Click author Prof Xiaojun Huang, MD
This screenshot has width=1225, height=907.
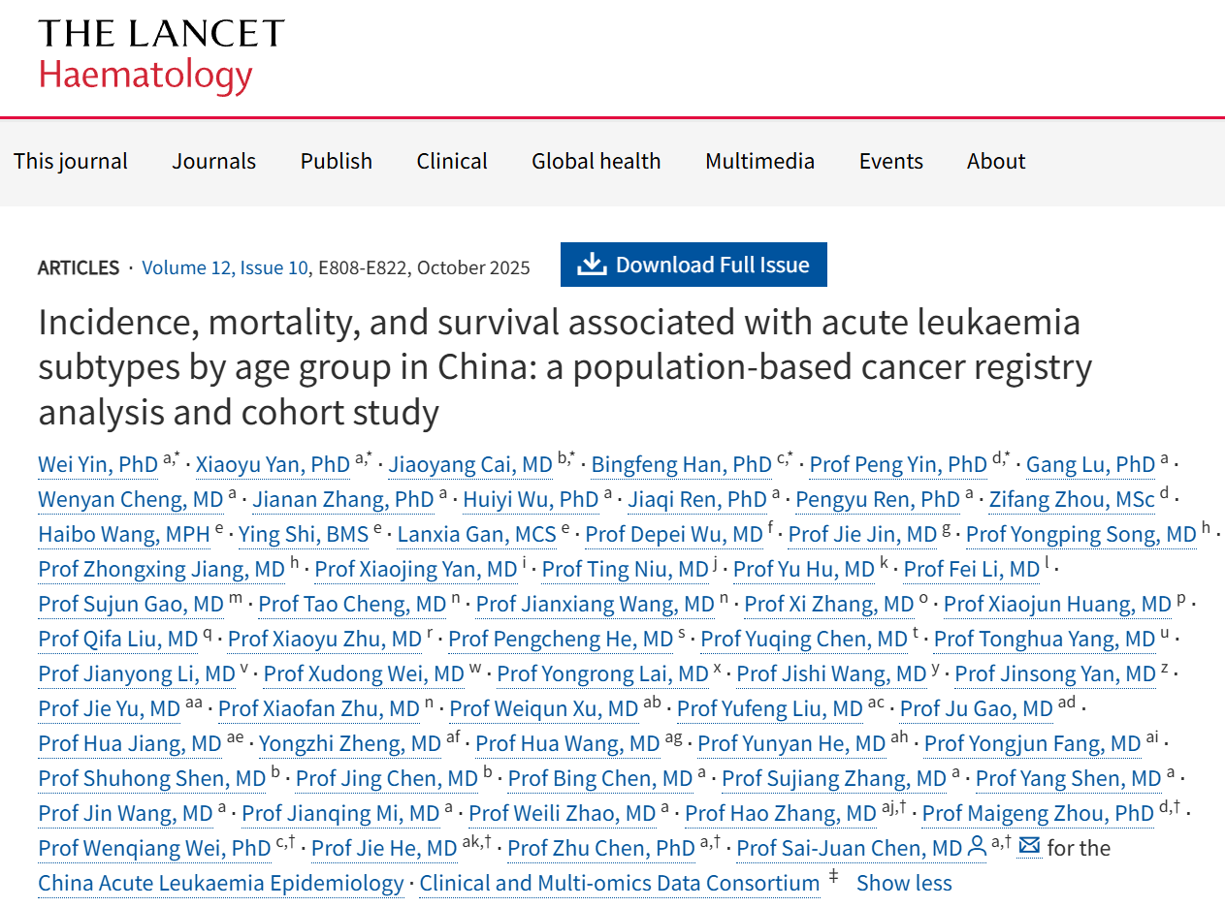(1057, 604)
